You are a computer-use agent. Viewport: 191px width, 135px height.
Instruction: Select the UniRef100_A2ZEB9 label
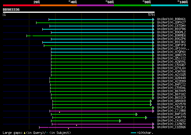(x=171, y=81)
